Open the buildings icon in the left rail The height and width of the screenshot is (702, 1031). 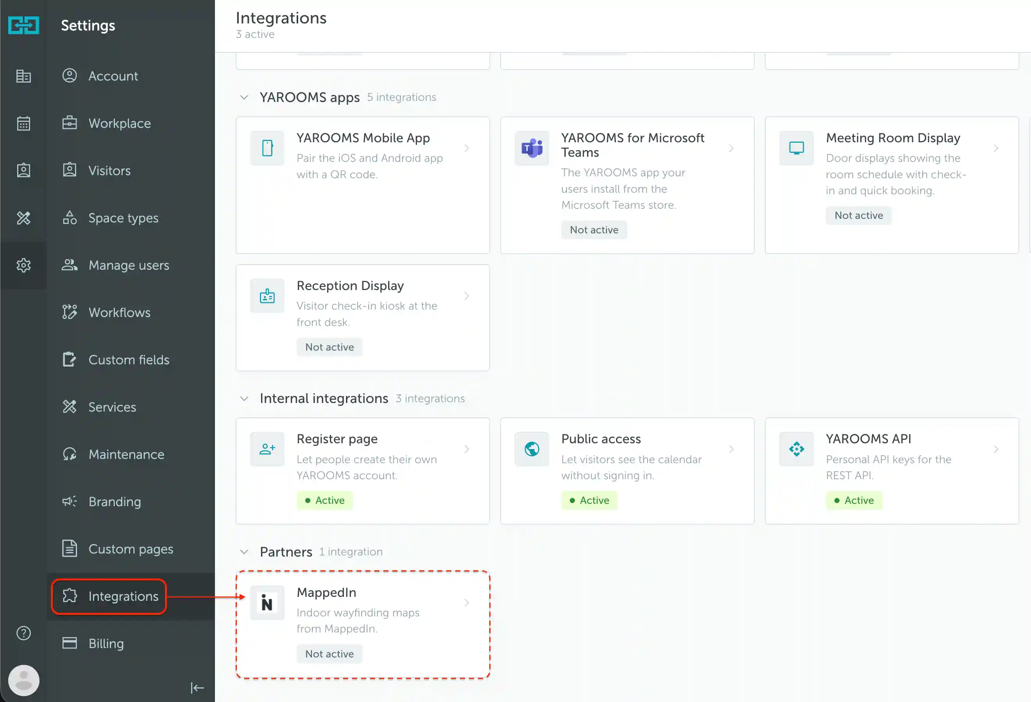click(23, 76)
